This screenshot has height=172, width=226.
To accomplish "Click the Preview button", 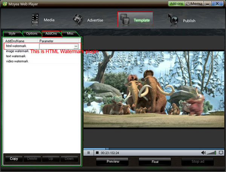I will (112, 161).
